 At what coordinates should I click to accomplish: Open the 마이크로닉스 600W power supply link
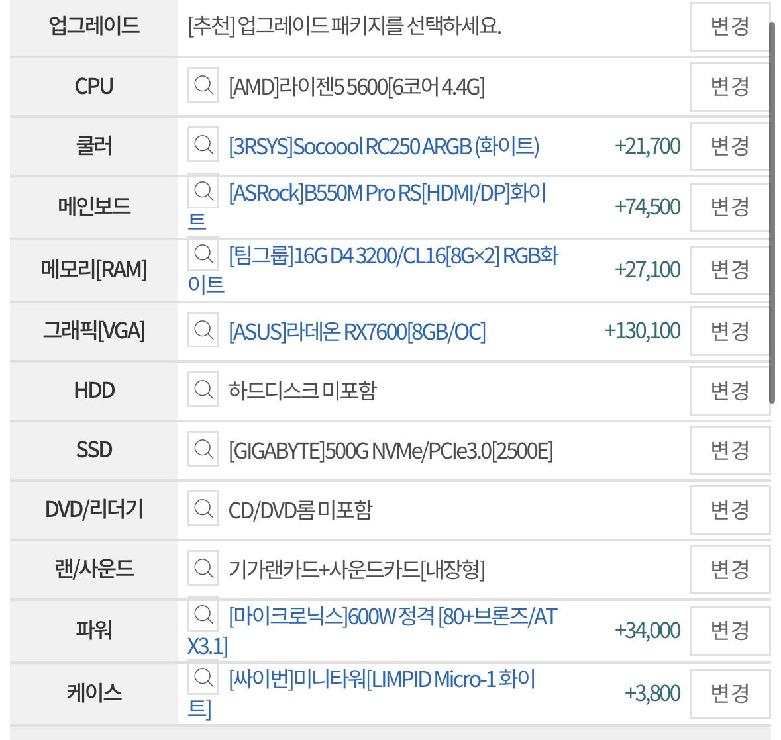tap(392, 617)
